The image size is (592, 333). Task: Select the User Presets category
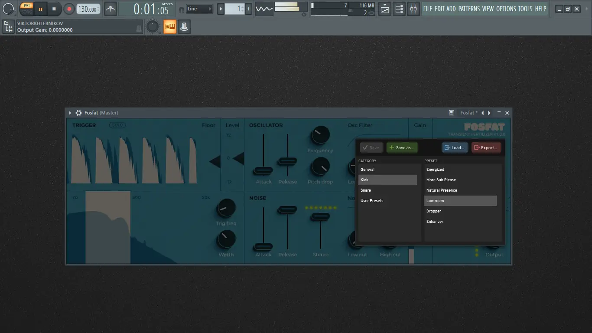387,201
